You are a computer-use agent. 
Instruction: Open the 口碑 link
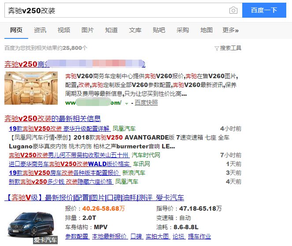[x=137, y=236]
